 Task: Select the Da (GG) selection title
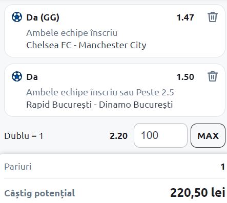[43, 17]
